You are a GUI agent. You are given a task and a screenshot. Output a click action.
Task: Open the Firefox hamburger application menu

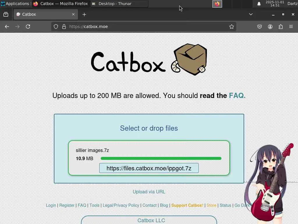pos(291,27)
